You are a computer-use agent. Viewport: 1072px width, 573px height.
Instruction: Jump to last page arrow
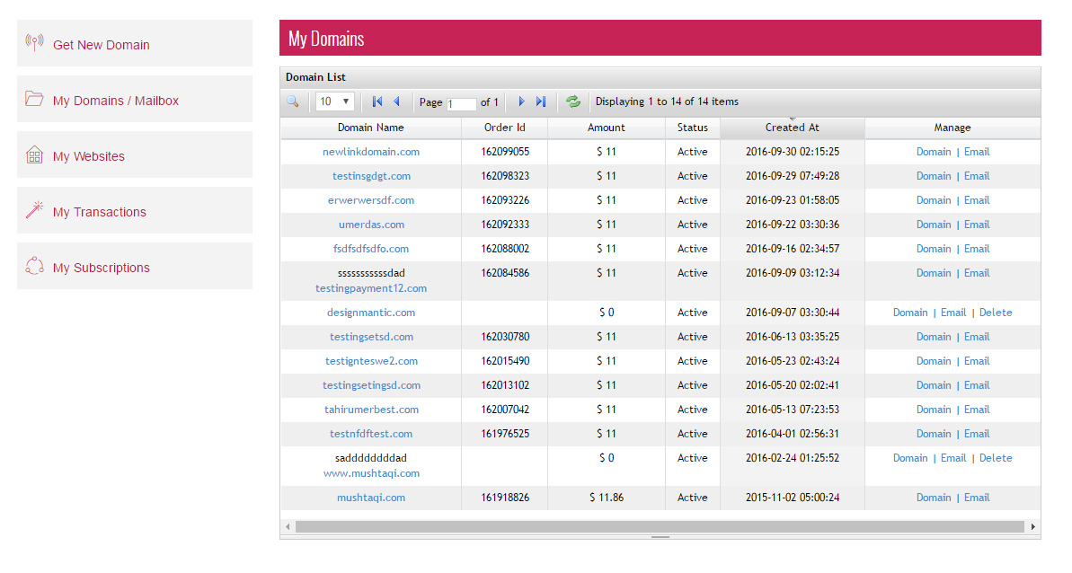click(x=540, y=101)
